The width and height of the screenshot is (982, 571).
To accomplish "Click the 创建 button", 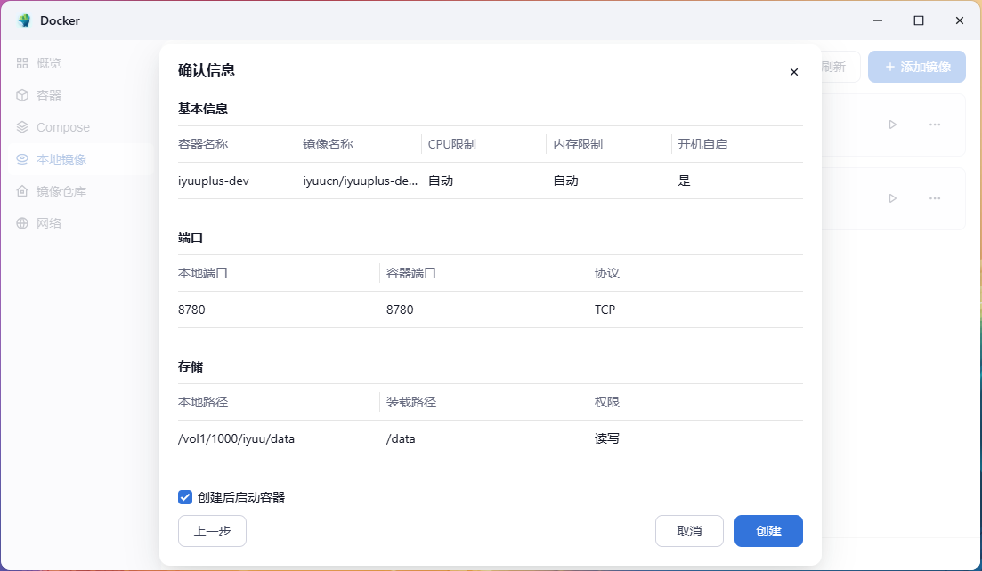I will [x=768, y=531].
